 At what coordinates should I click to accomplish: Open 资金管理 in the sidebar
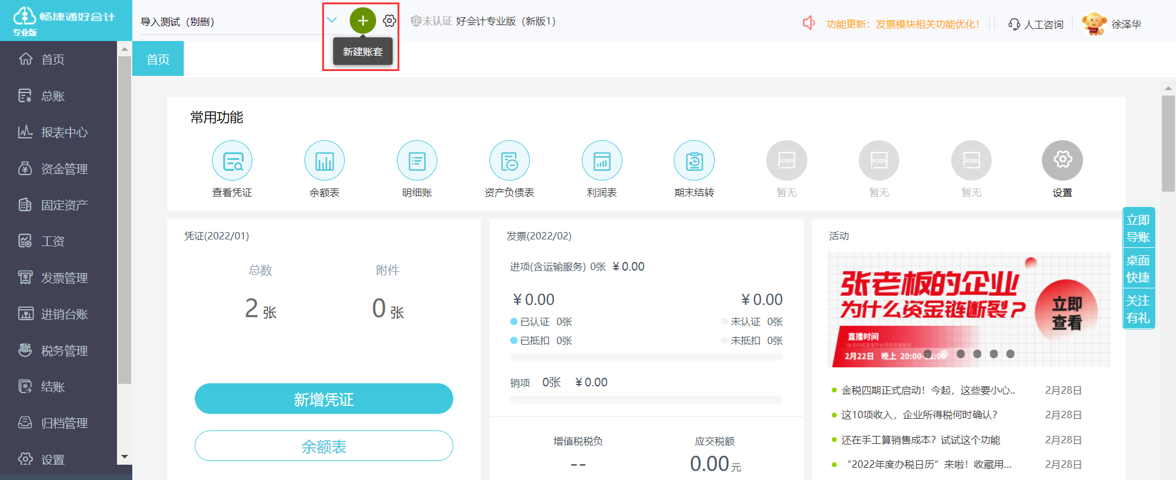point(58,169)
